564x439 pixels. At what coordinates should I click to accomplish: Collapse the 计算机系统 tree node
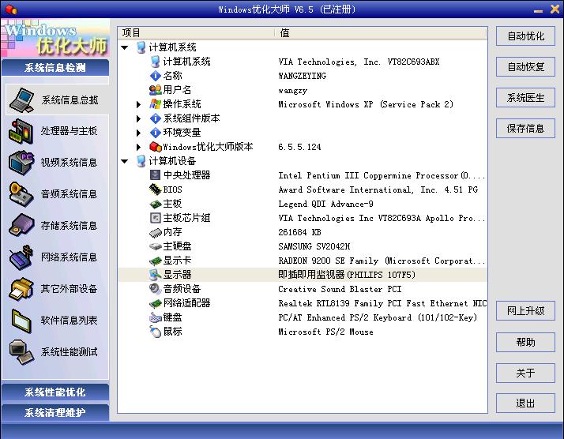pyautogui.click(x=125, y=47)
